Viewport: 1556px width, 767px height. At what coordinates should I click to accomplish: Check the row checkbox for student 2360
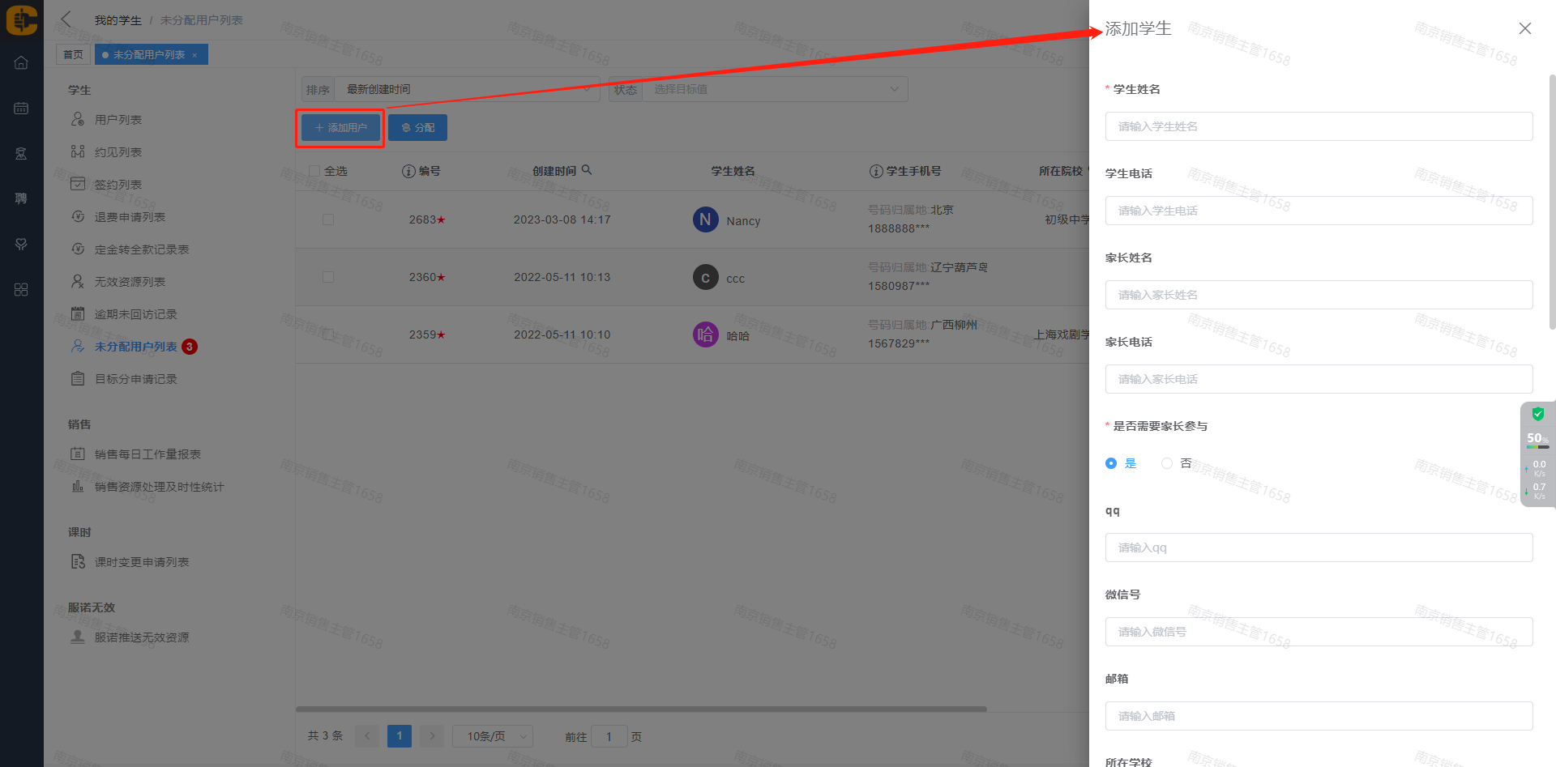tap(328, 277)
